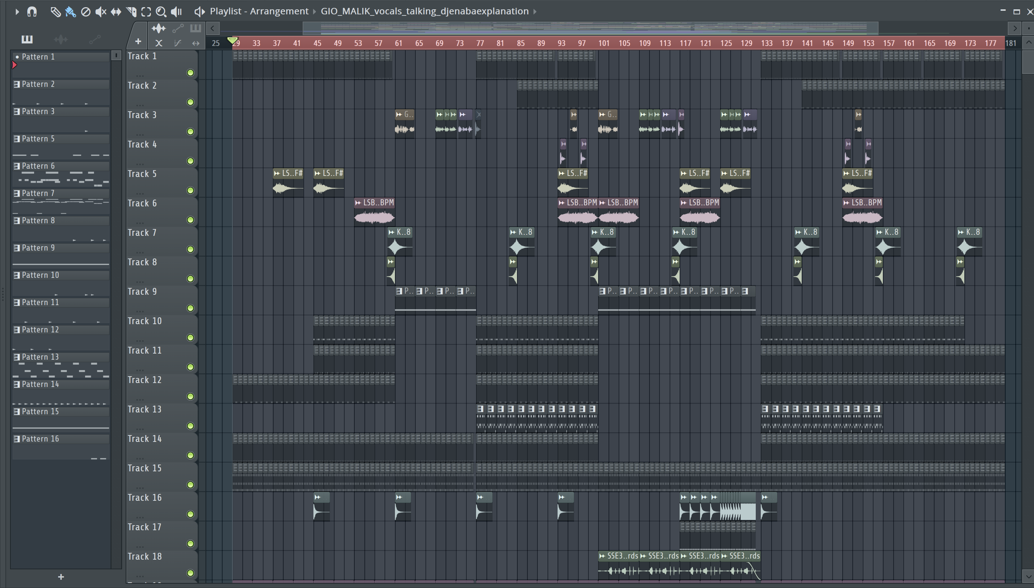Click first K..8 clip icon on Track 7
Image resolution: width=1034 pixels, height=588 pixels.
click(391, 232)
